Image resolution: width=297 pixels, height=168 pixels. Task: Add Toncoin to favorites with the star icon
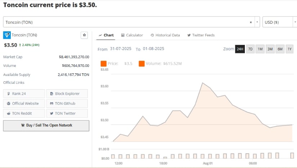[x=84, y=35]
